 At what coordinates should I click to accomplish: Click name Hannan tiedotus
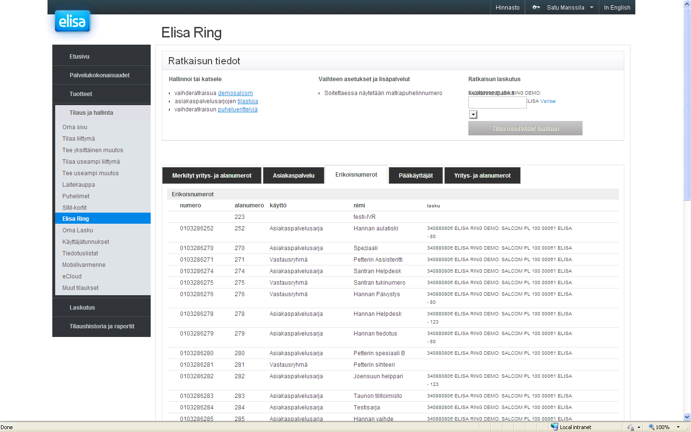pos(375,334)
